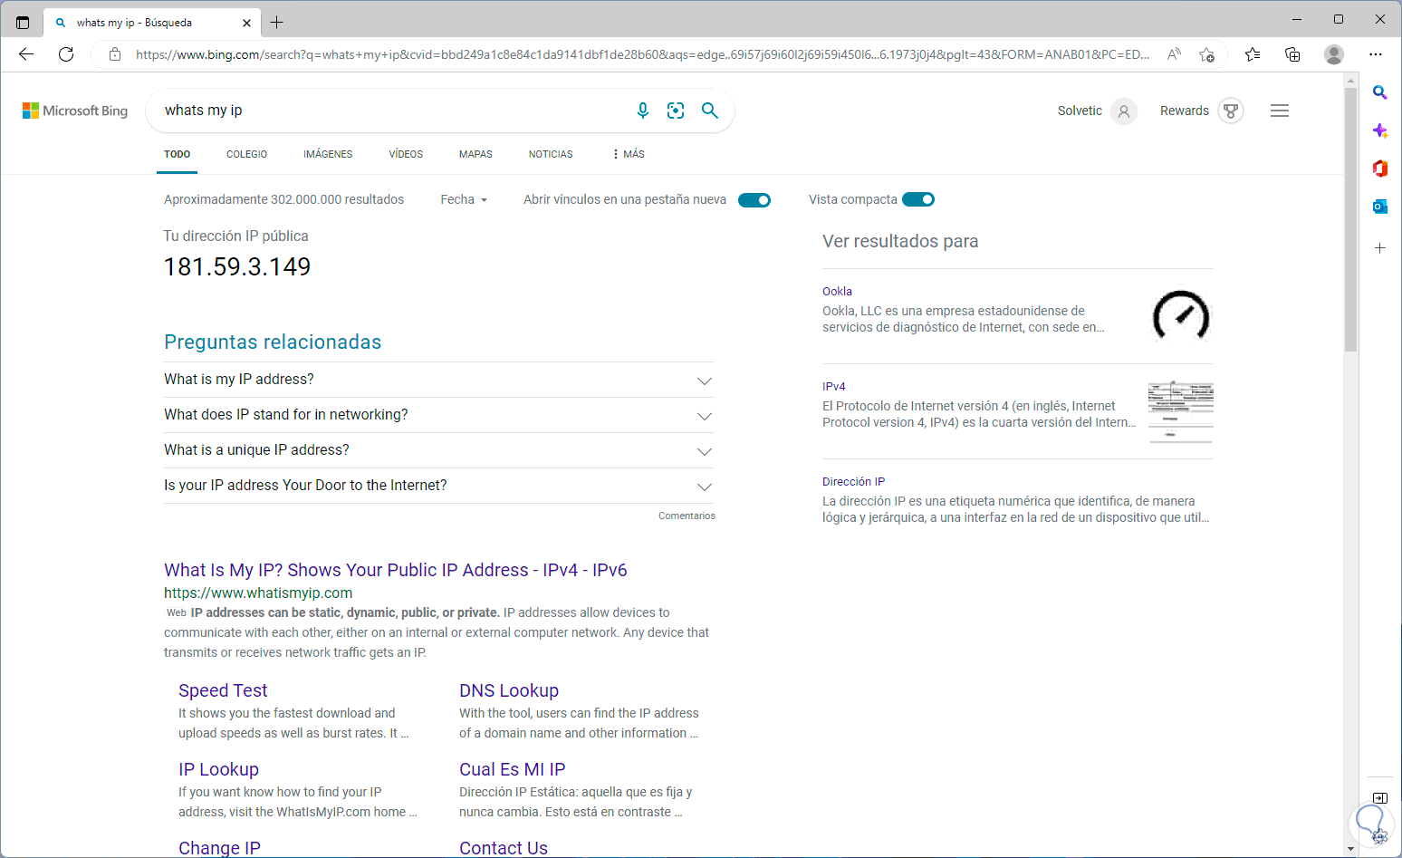This screenshot has width=1402, height=858.
Task: Toggle 'Abrir vínculos en una pestaña nueva' switch
Action: tap(754, 200)
